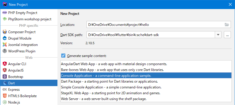Select the Dart project type

[x=29, y=83]
